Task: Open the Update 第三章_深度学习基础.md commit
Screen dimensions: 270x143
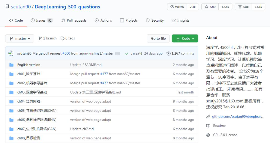Action: 96,92
